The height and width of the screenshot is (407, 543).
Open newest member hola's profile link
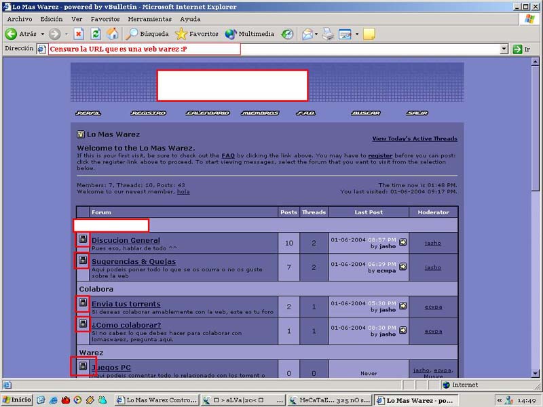tap(183, 192)
